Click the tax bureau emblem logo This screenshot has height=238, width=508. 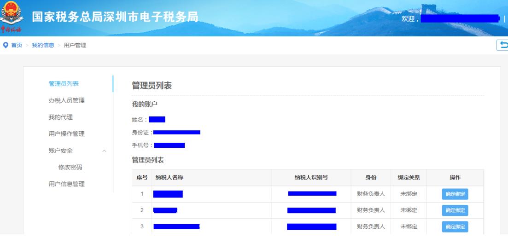[x=10, y=12]
